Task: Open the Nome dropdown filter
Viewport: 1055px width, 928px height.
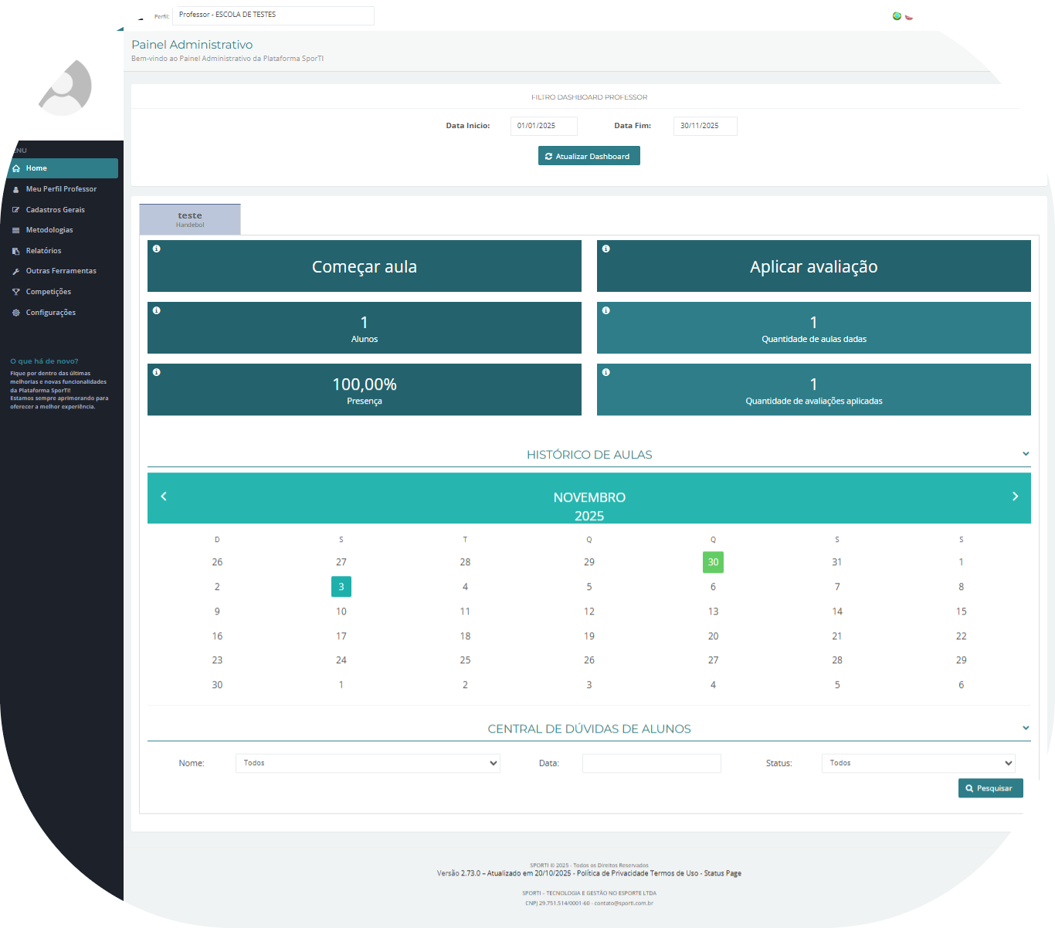Action: tap(368, 763)
